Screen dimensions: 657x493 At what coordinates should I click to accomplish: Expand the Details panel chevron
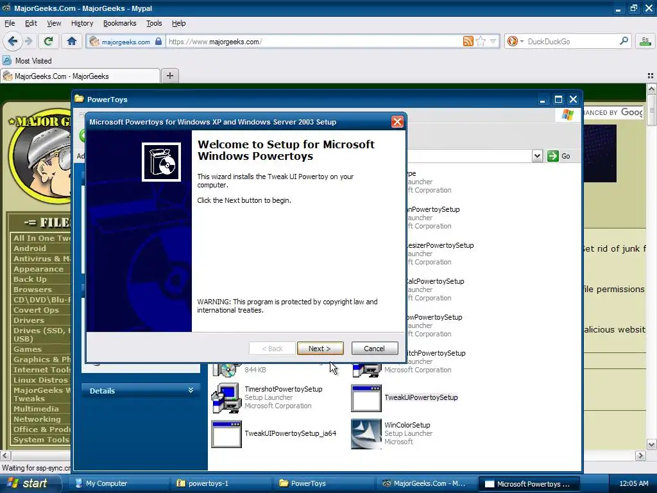(x=191, y=390)
